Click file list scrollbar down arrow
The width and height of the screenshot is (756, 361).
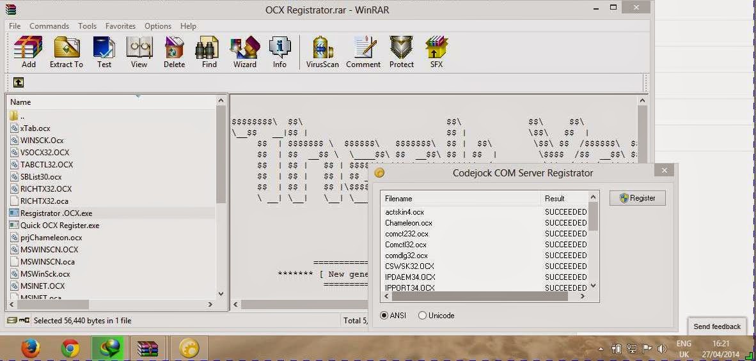[x=221, y=294]
